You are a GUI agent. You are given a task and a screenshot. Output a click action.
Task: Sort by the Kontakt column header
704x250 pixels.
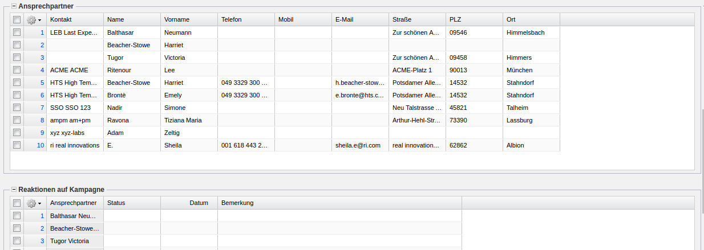[x=75, y=20]
